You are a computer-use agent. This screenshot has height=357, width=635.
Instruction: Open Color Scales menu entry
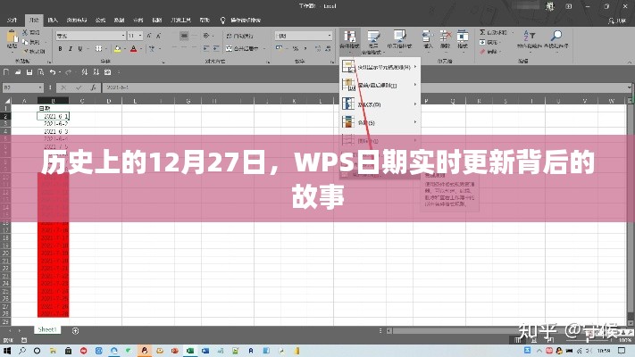[x=380, y=122]
